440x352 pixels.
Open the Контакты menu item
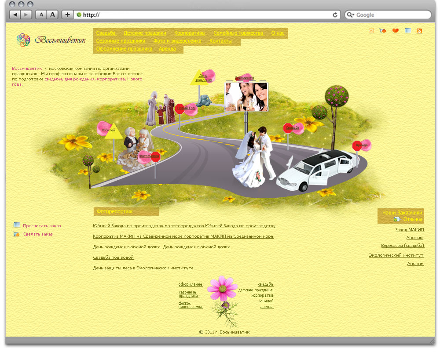pos(220,41)
